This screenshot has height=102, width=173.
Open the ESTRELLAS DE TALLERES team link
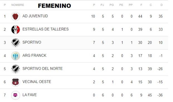46,29
